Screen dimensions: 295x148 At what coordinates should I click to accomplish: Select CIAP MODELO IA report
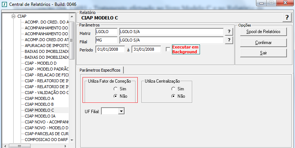tap(40, 116)
